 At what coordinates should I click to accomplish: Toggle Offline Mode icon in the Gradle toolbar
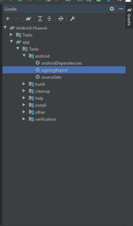[61, 19]
